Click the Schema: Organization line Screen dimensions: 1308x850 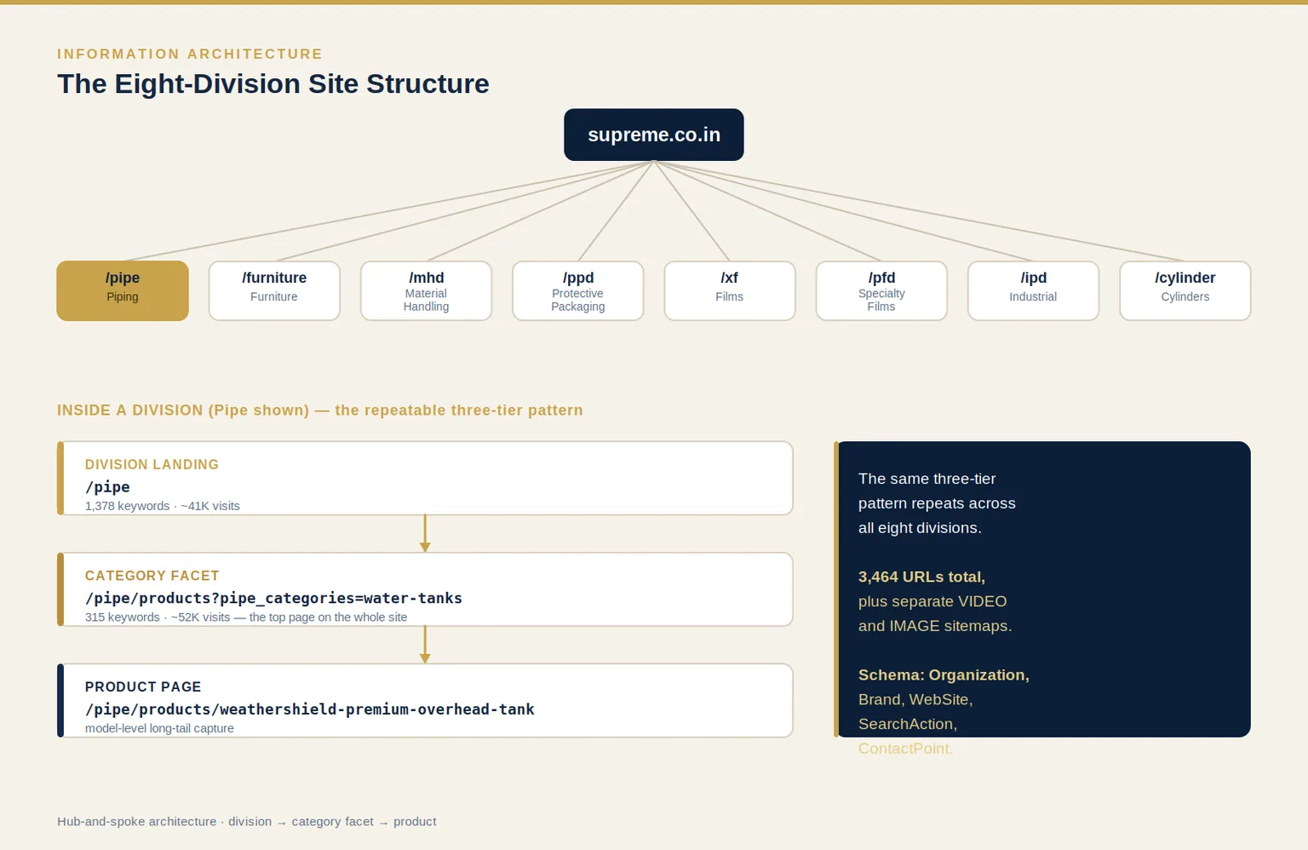pos(944,675)
